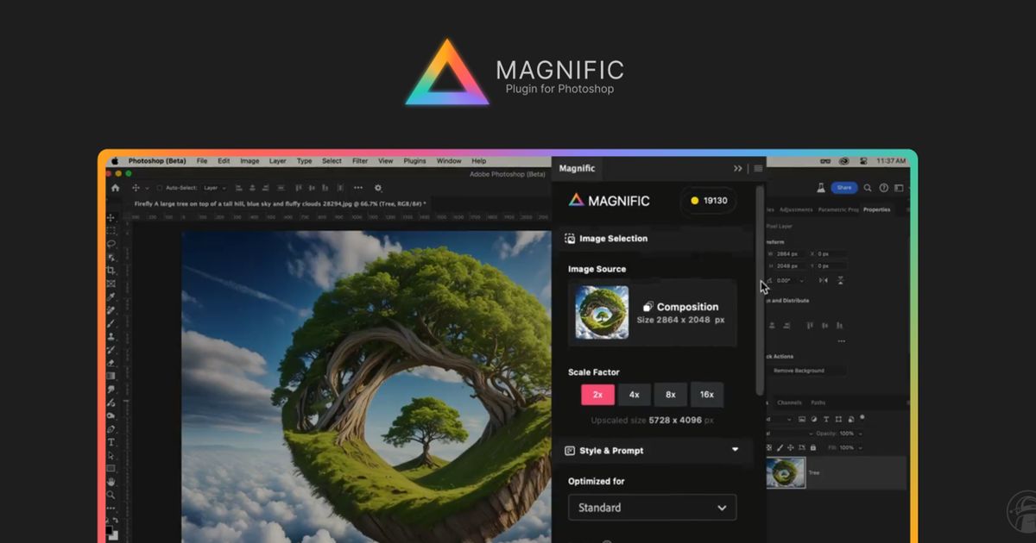Open the Auto-Select Layer dropdown
Image resolution: width=1036 pixels, height=543 pixels.
(x=215, y=187)
